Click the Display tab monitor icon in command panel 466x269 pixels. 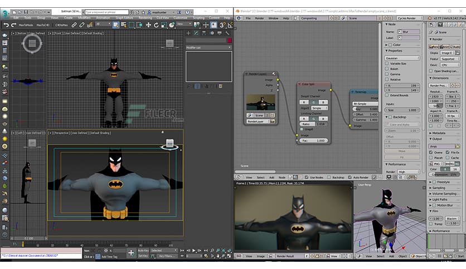pyautogui.click(x=220, y=33)
